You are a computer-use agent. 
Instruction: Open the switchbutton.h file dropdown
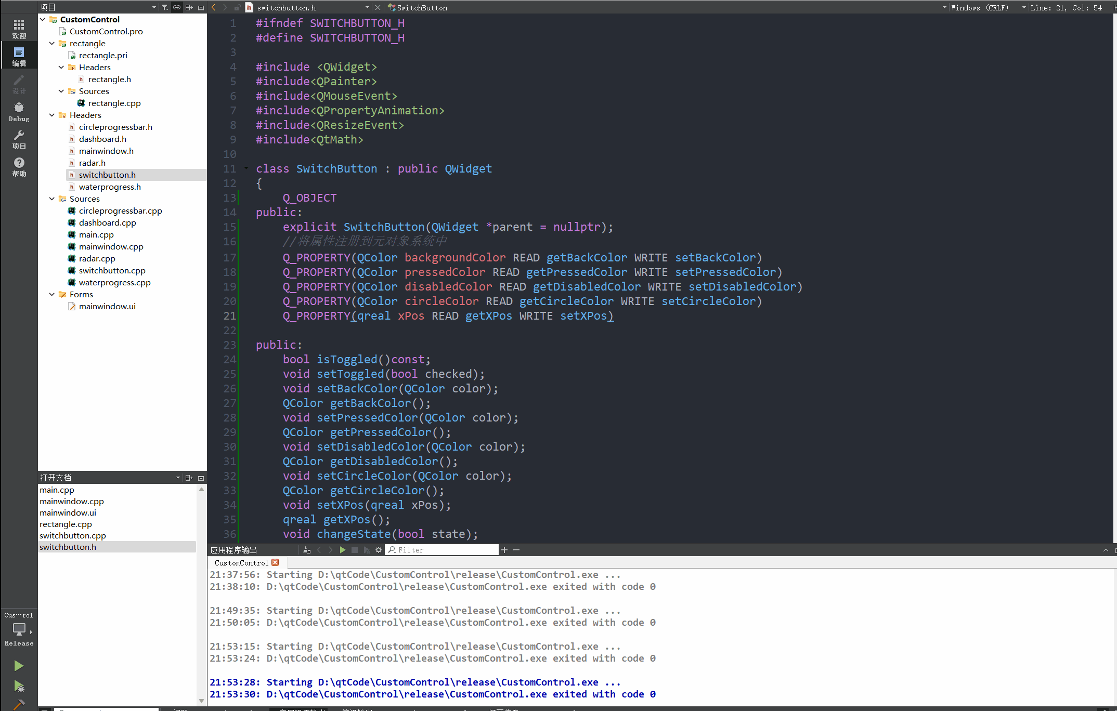367,7
